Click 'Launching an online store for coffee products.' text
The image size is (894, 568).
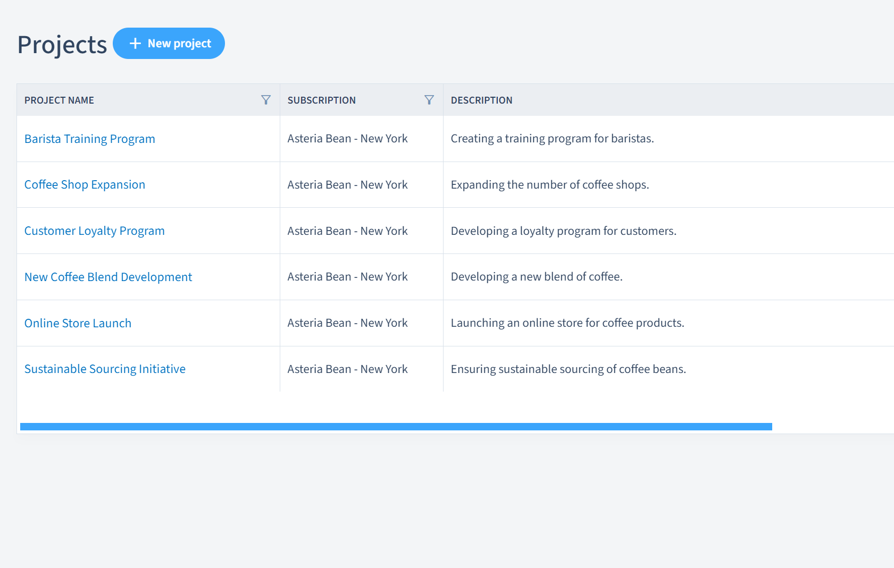(567, 323)
